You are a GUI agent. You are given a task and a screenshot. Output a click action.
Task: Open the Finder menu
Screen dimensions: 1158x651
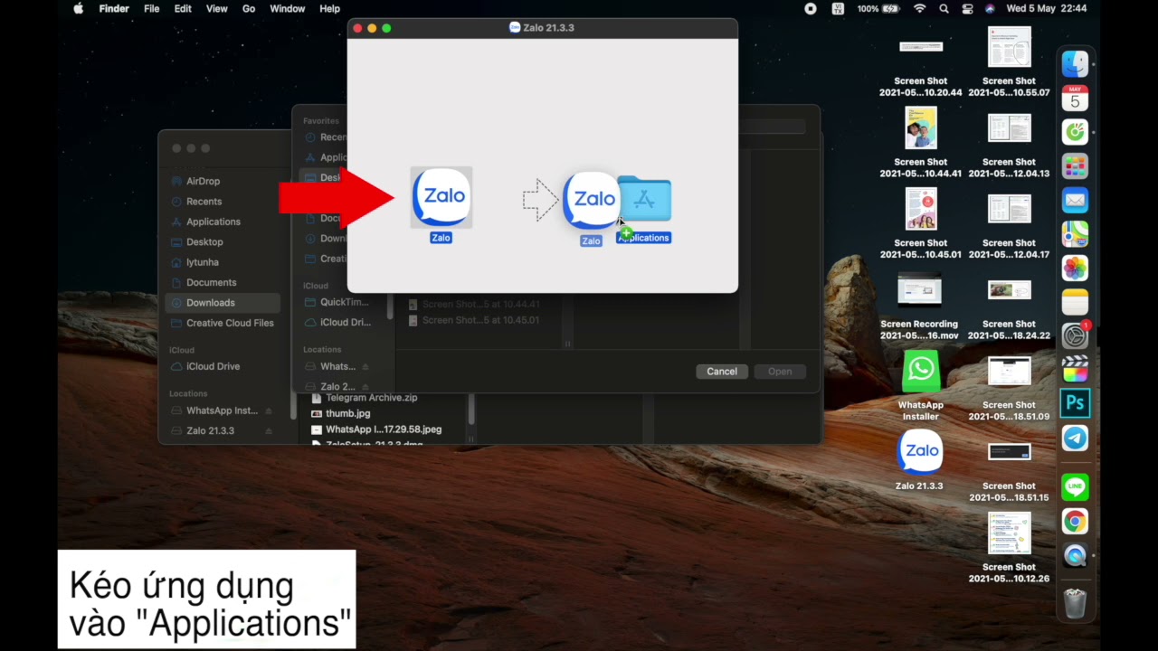114,9
